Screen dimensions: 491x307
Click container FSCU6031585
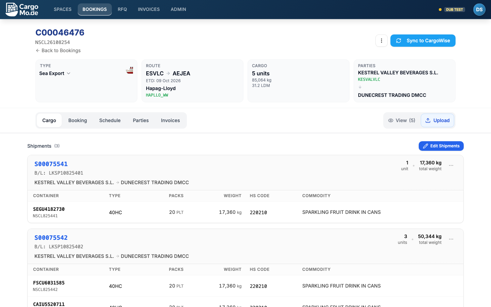[x=49, y=283]
